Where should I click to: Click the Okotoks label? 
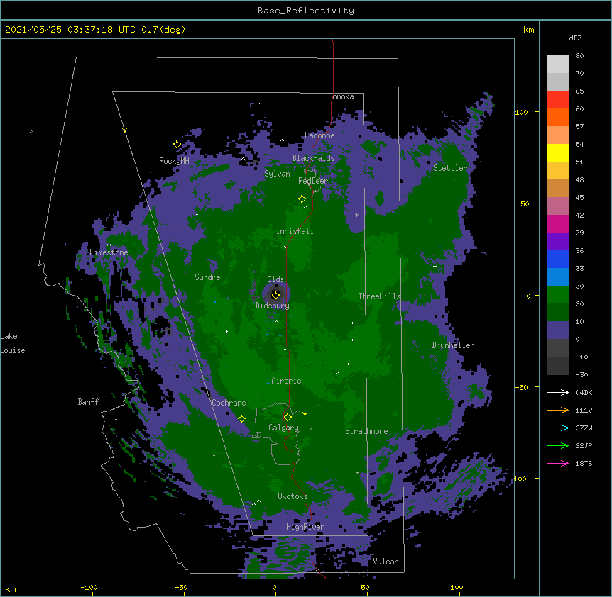tap(293, 496)
